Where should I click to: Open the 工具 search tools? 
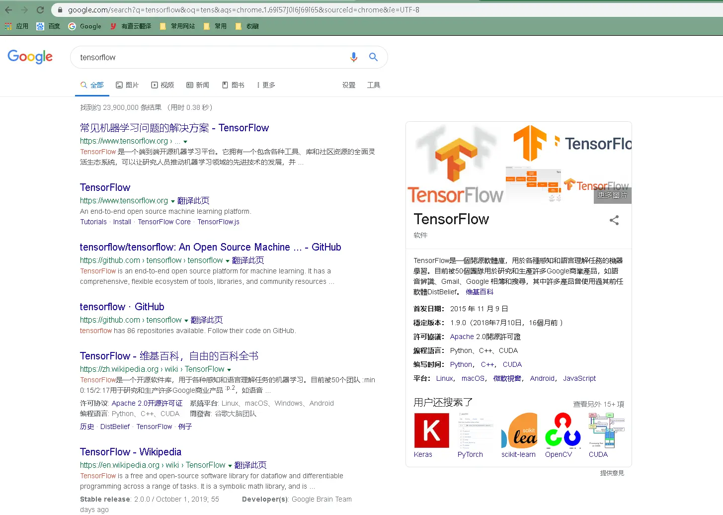[374, 85]
